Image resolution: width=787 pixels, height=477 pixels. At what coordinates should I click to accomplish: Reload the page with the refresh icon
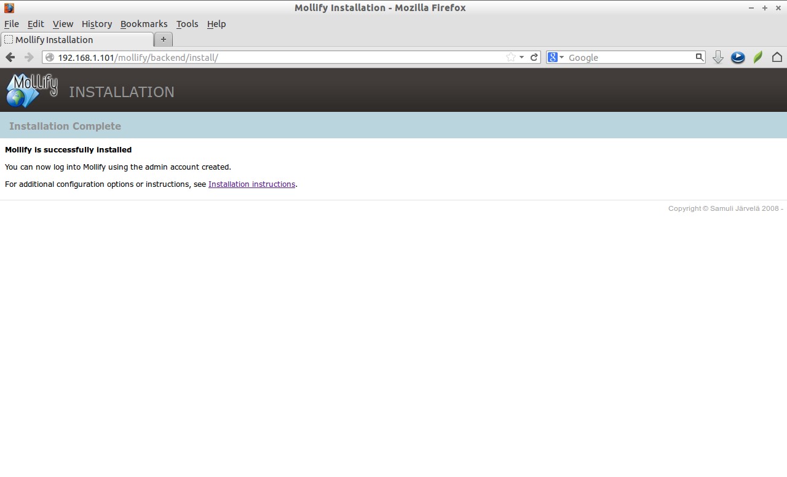click(534, 57)
